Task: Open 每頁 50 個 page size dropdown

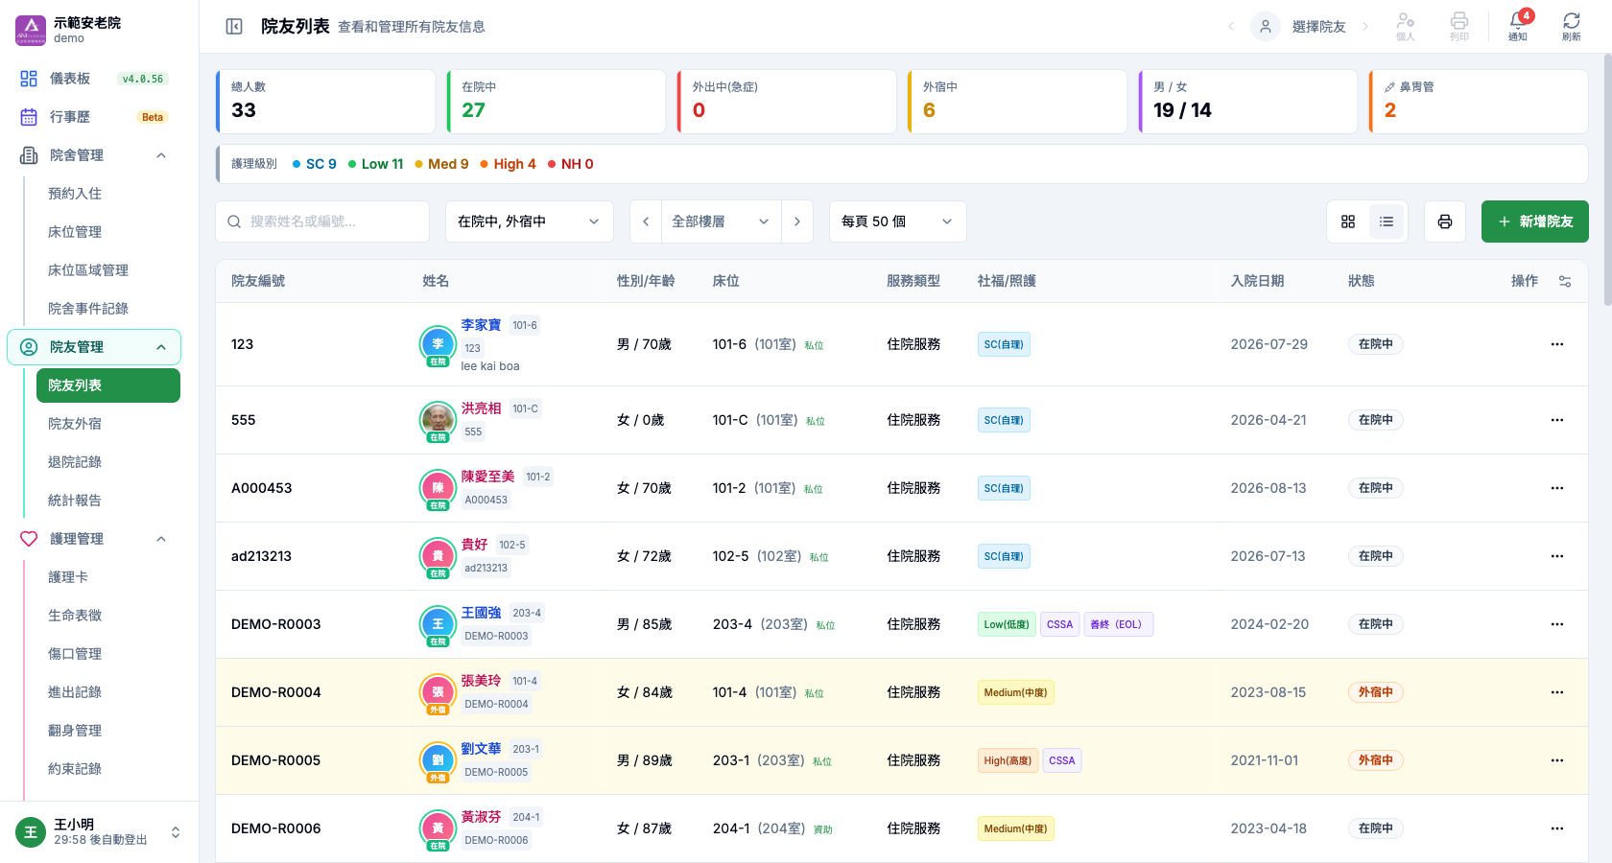Action: tap(897, 222)
